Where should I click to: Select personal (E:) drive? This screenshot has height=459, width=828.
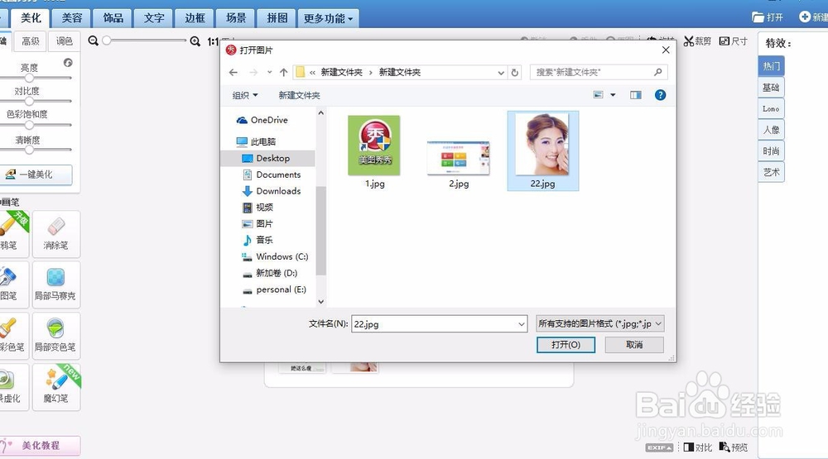point(274,289)
